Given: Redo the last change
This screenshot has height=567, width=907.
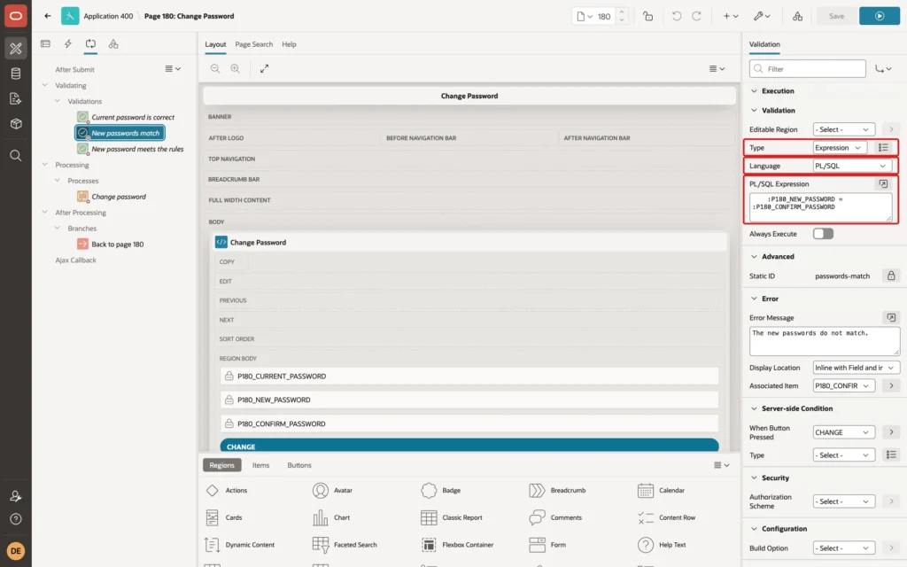Looking at the screenshot, I should 696,16.
